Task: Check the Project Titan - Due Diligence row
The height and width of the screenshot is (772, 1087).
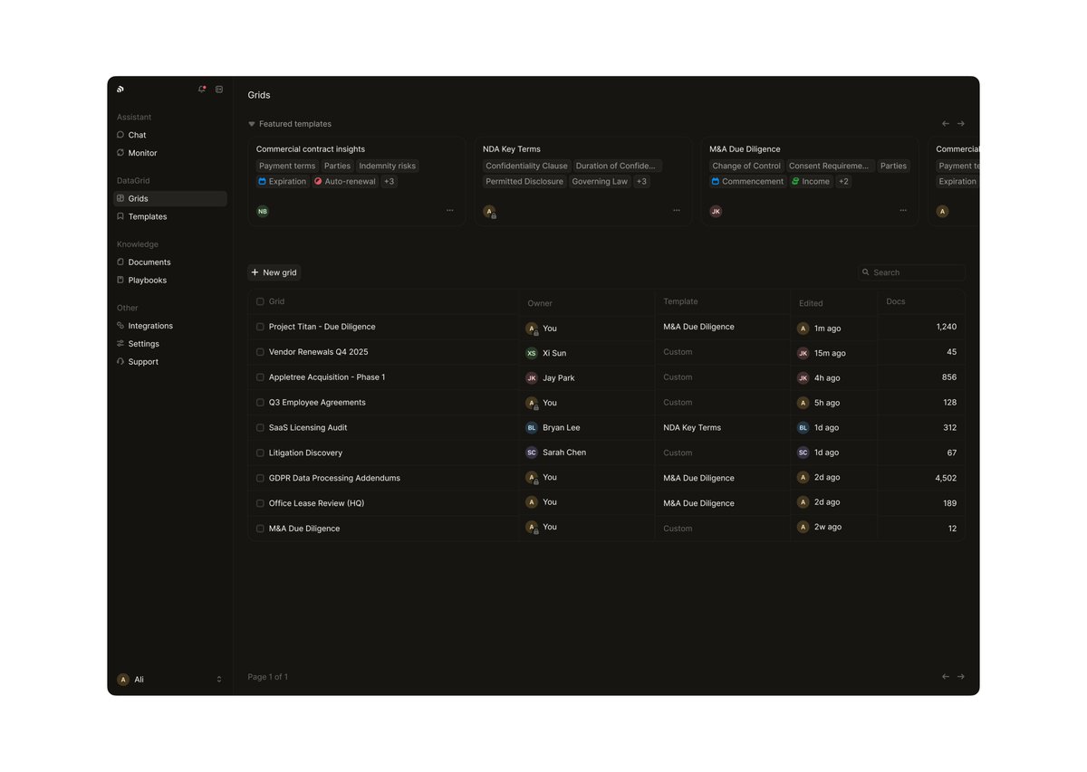Action: (260, 327)
